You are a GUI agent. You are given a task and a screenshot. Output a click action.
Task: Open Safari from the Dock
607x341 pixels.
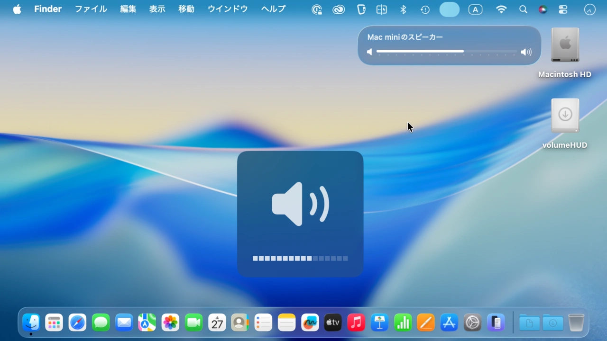[x=77, y=323]
